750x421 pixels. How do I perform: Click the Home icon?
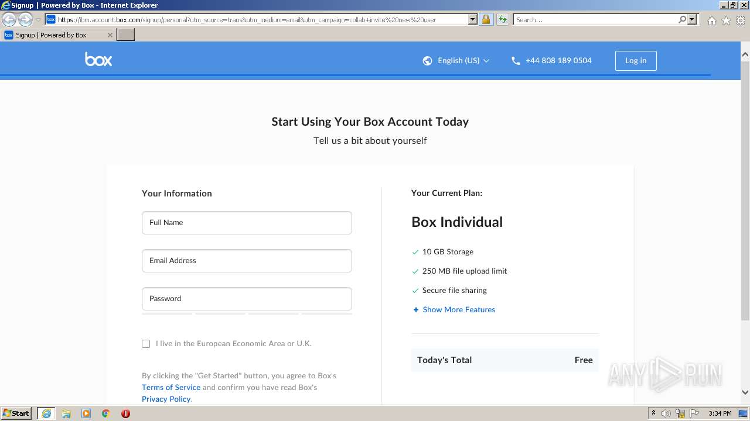coord(712,20)
